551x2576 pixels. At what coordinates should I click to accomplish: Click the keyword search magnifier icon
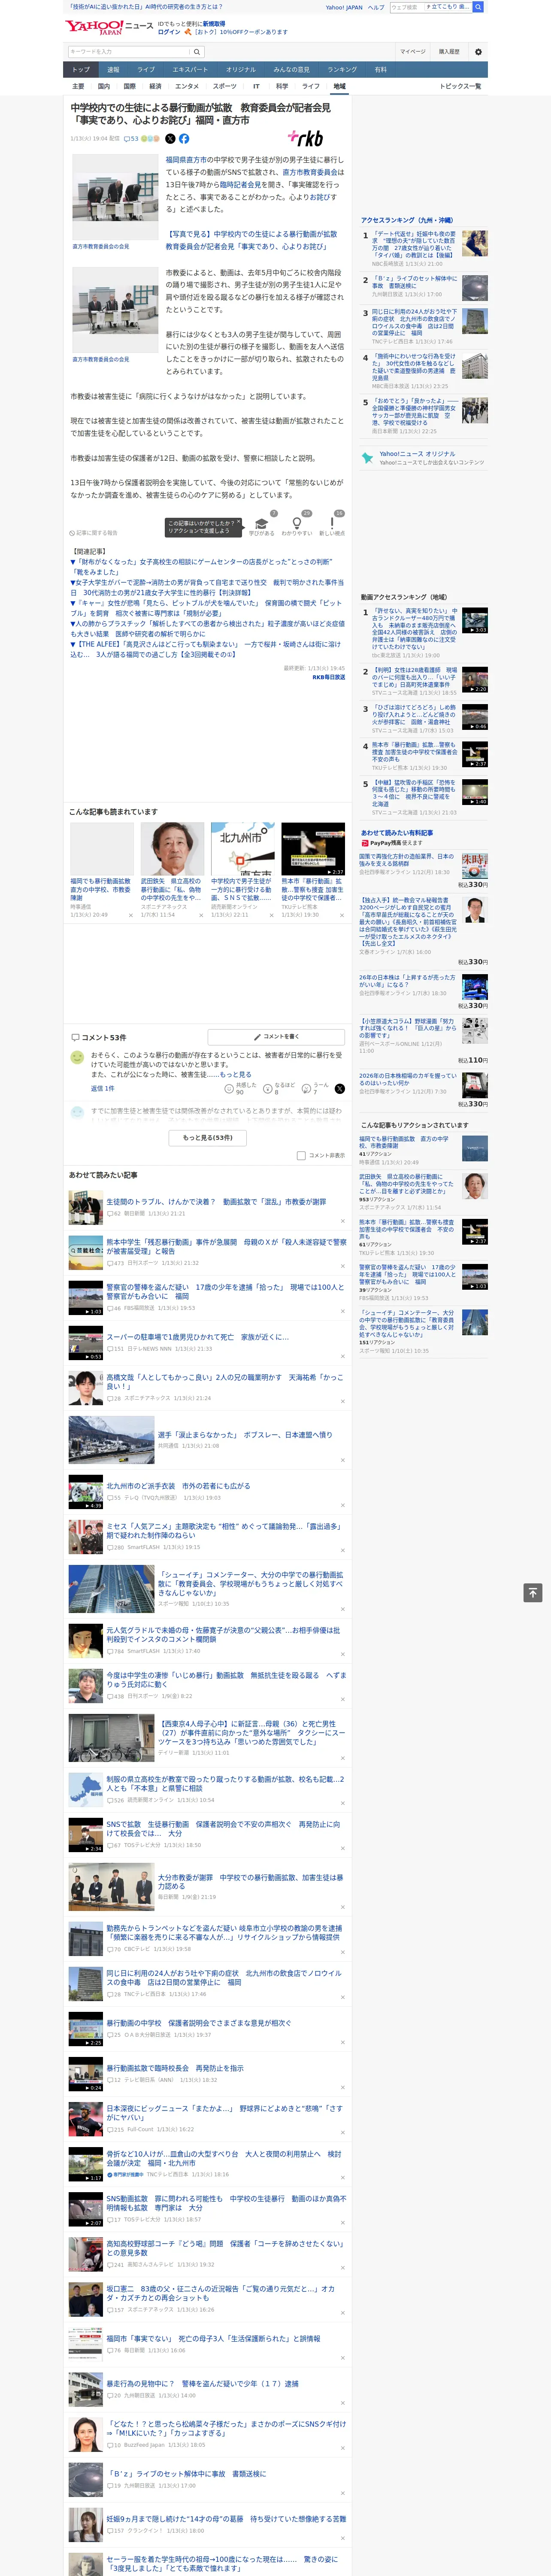pos(197,51)
